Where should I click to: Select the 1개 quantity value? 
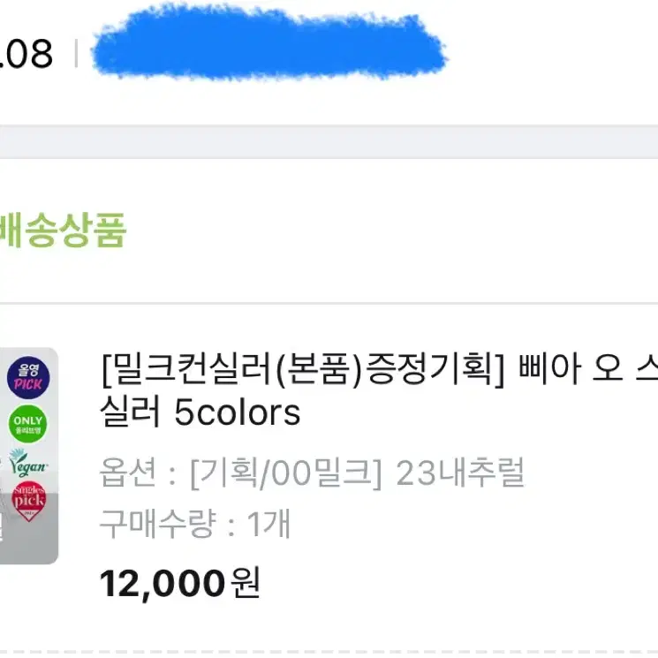pos(268,526)
